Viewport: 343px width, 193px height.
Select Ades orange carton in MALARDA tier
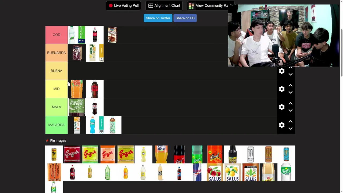click(x=77, y=125)
